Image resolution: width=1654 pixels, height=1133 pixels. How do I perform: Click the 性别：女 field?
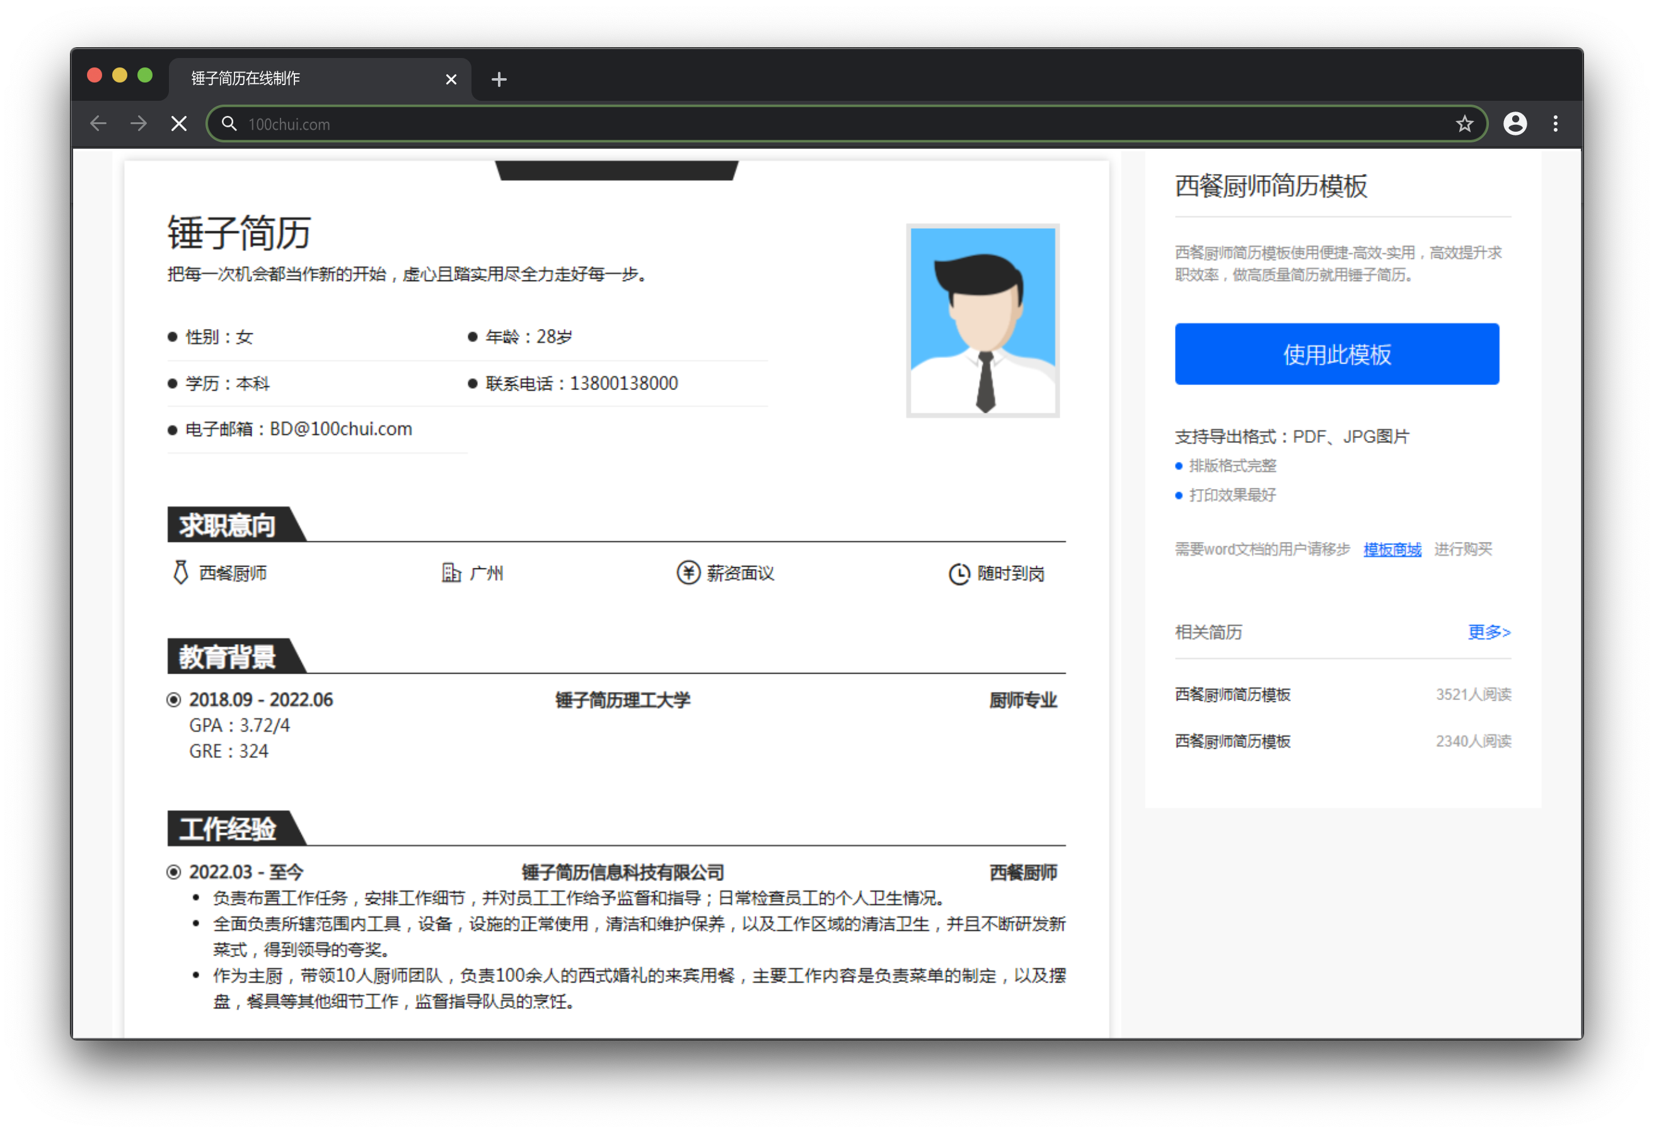pyautogui.click(x=219, y=336)
